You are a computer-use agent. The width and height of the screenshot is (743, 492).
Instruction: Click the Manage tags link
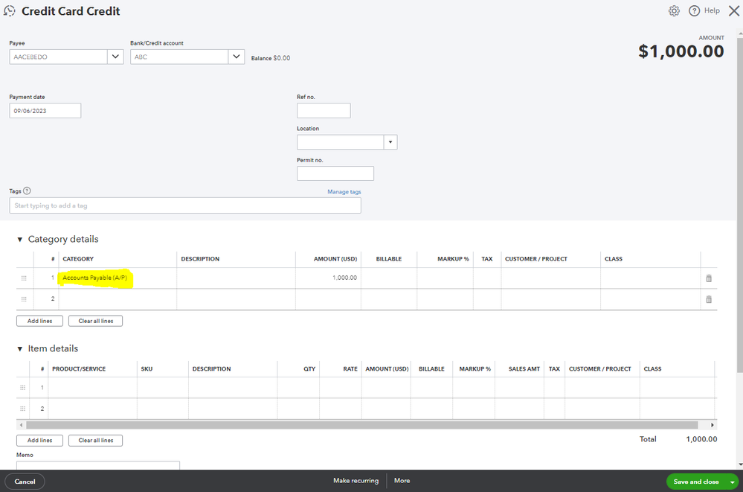[344, 192]
